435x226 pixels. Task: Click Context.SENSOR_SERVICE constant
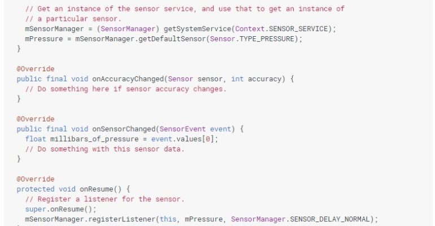click(281, 29)
